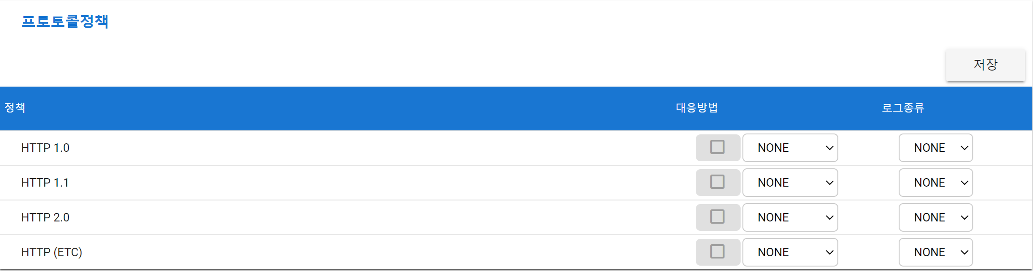The height and width of the screenshot is (271, 1033).
Task: Open HTTP 1.0 대응방법 dropdown
Action: coord(790,148)
